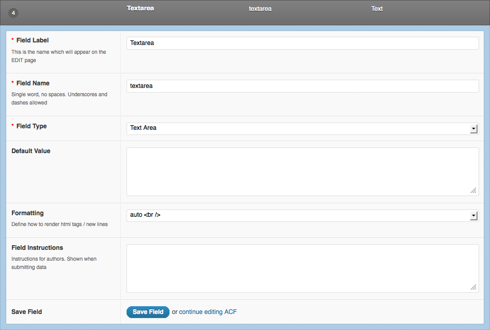This screenshot has height=330, width=490.
Task: Click the Field Type dropdown arrow button
Action: pos(473,129)
